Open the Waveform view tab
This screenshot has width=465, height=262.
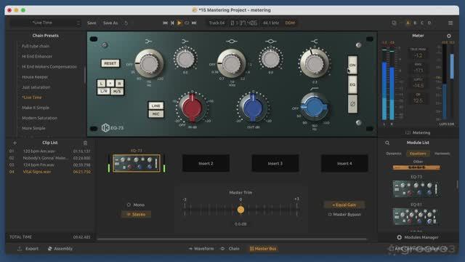point(201,249)
